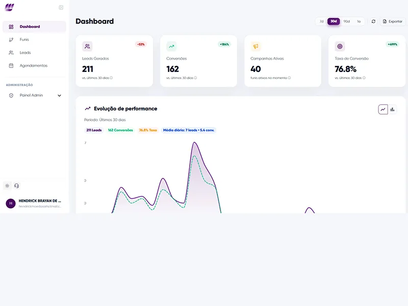This screenshot has width=408, height=306.
Task: Click the Conversões trend icon
Action: pos(171,46)
